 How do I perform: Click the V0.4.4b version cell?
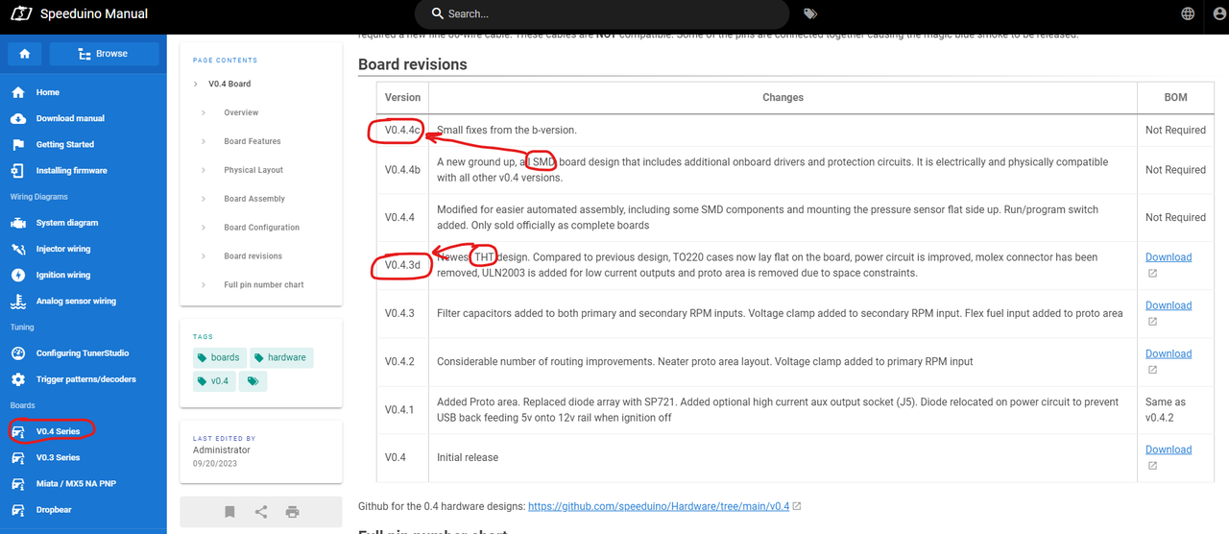pyautogui.click(x=403, y=170)
